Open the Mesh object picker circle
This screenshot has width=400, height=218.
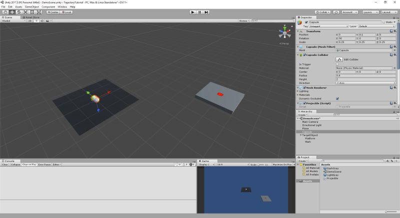pos(394,50)
